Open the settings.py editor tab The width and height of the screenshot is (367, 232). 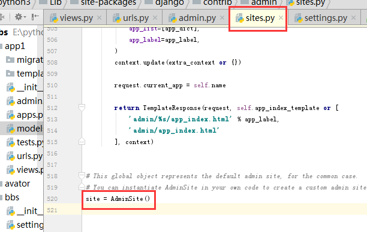324,18
